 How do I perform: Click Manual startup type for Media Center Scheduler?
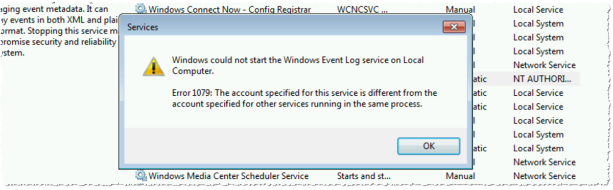pyautogui.click(x=460, y=176)
